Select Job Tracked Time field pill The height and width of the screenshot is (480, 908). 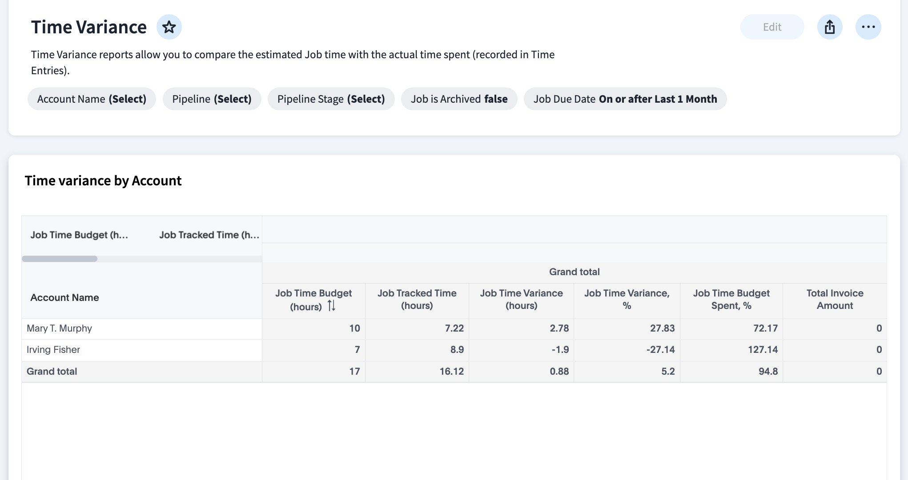209,235
